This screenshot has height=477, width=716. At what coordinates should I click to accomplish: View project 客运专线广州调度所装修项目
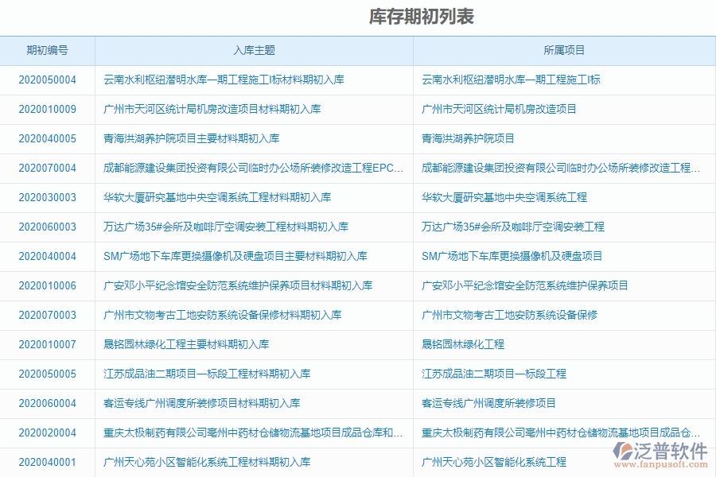(x=489, y=403)
